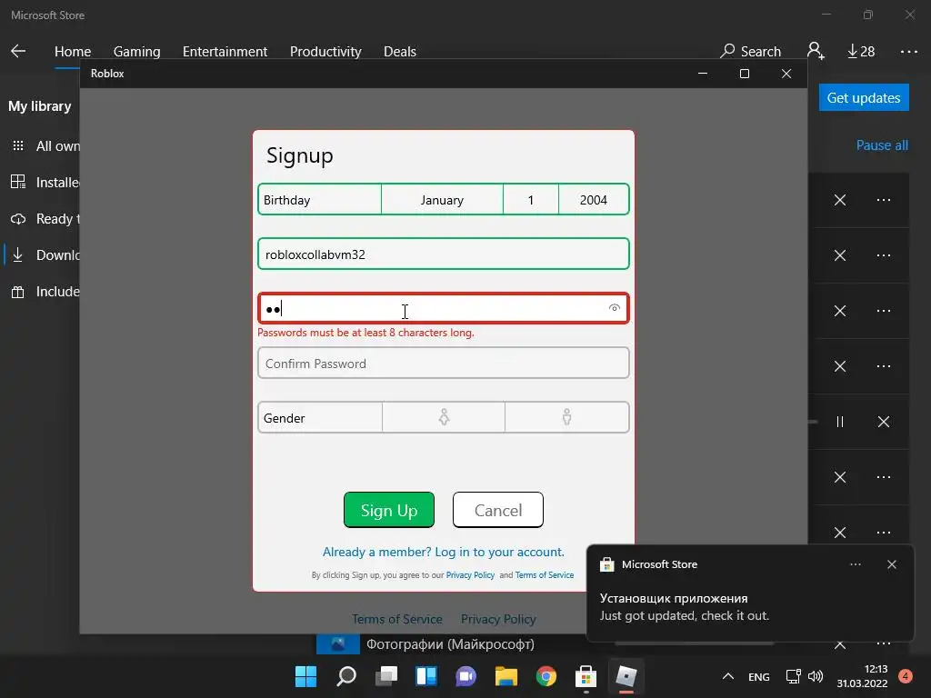The width and height of the screenshot is (931, 698).
Task: Open options menu on Фотографии row
Action: coord(884,643)
